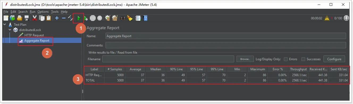Sort by the 90% Line column header
The image size is (353, 104).
point(176,69)
